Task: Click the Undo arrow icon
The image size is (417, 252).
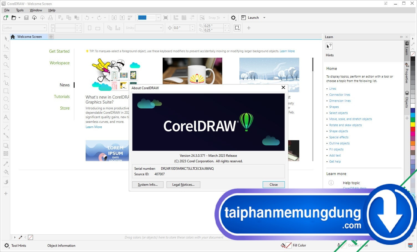Action: click(87, 18)
